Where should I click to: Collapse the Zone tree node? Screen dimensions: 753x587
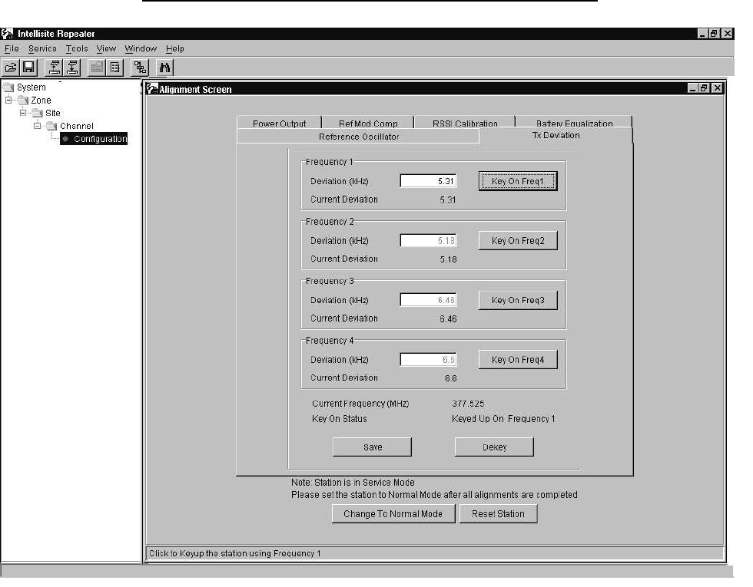point(8,101)
